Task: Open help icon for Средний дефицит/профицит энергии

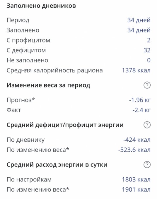Action: [x=147, y=125]
